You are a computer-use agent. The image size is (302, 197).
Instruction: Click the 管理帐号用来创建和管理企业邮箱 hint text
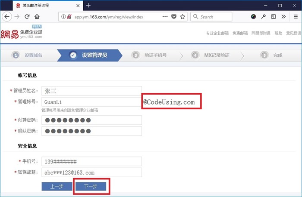[x=70, y=110]
